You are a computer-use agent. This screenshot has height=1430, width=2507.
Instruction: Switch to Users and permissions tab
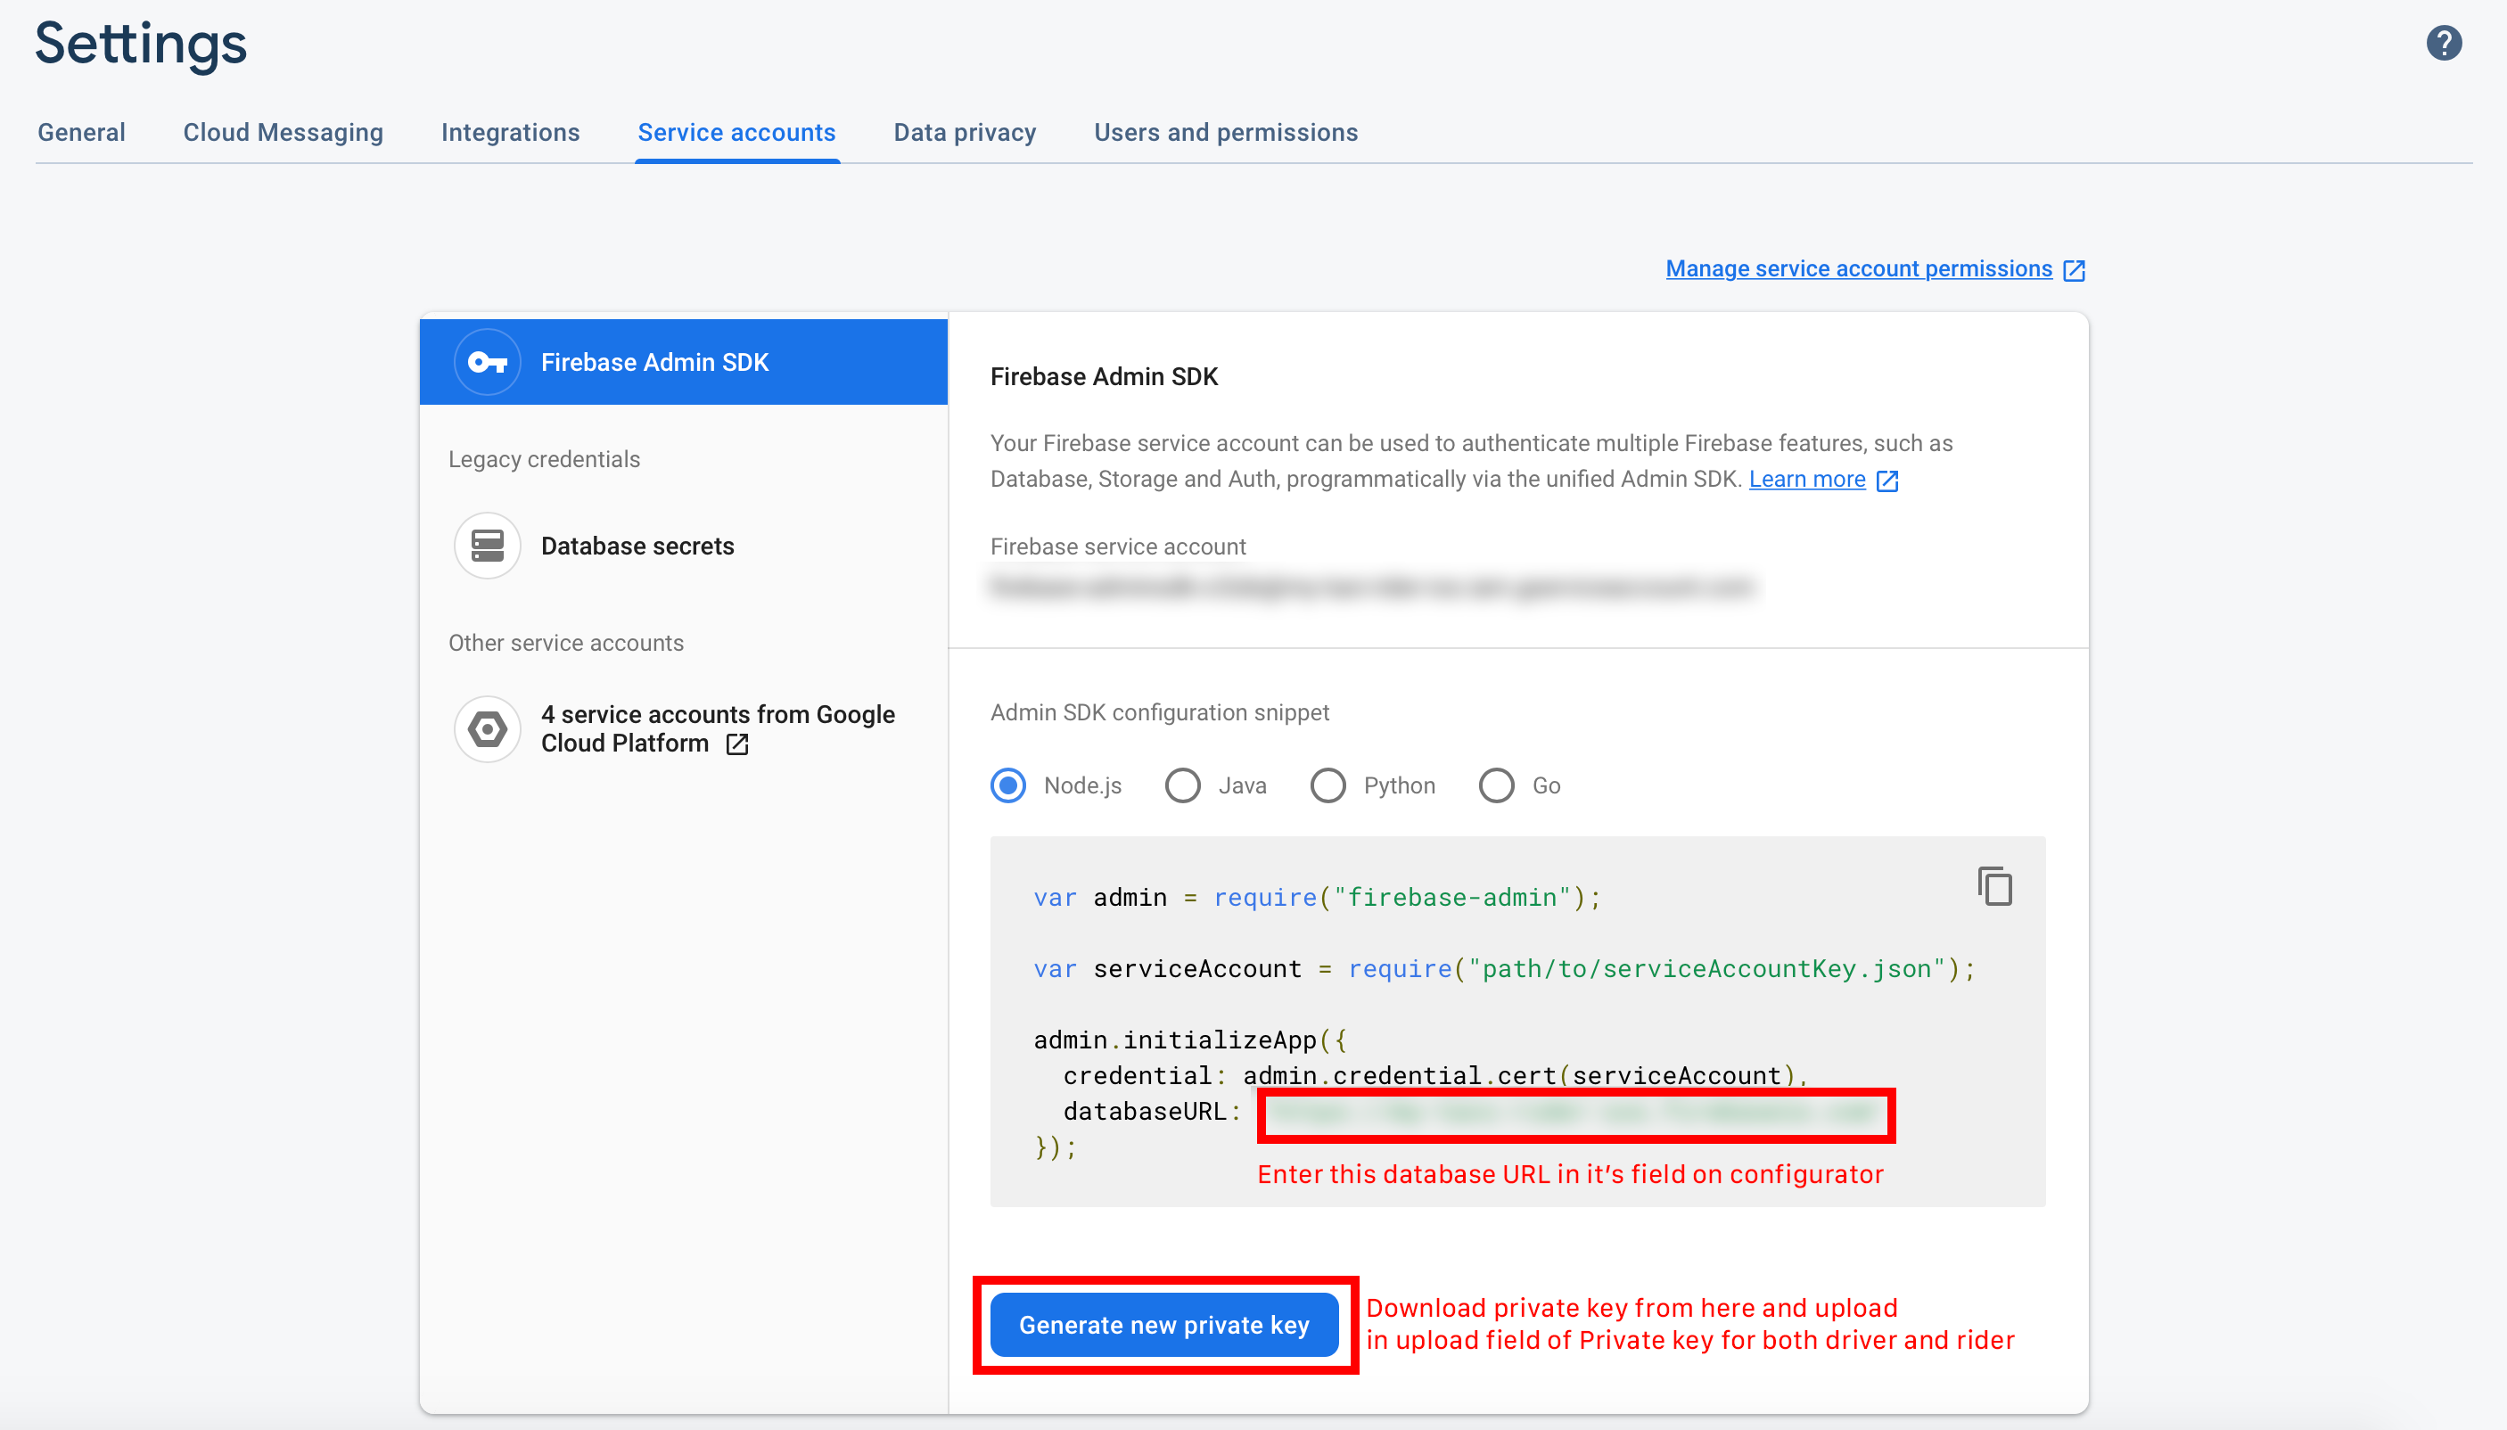click(1226, 133)
